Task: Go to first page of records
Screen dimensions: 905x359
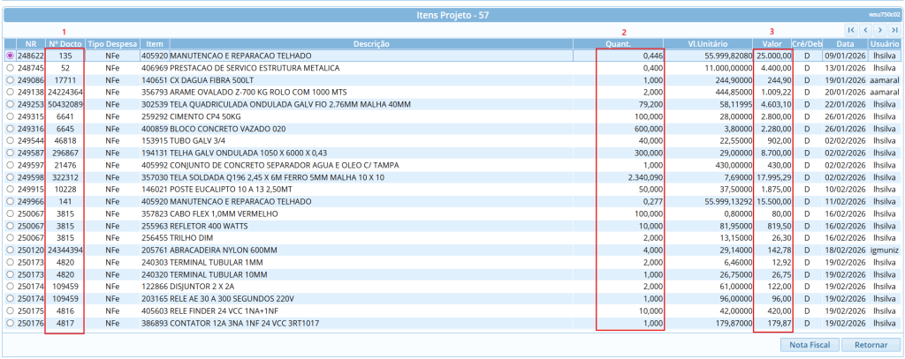Action: pyautogui.click(x=851, y=30)
